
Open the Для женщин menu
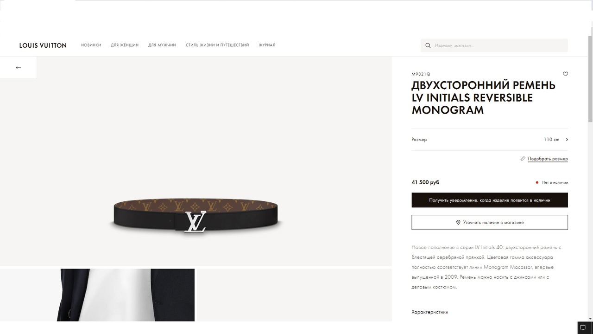point(125,45)
